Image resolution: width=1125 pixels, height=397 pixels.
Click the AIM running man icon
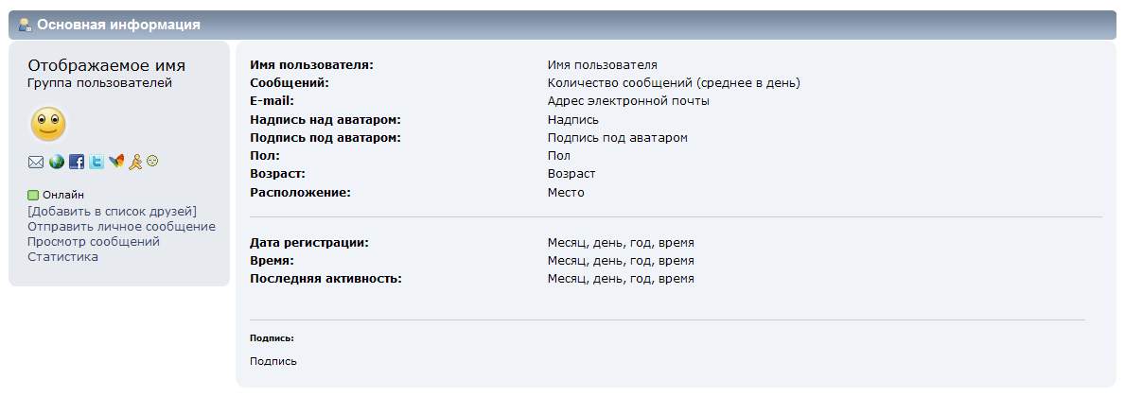tap(135, 162)
